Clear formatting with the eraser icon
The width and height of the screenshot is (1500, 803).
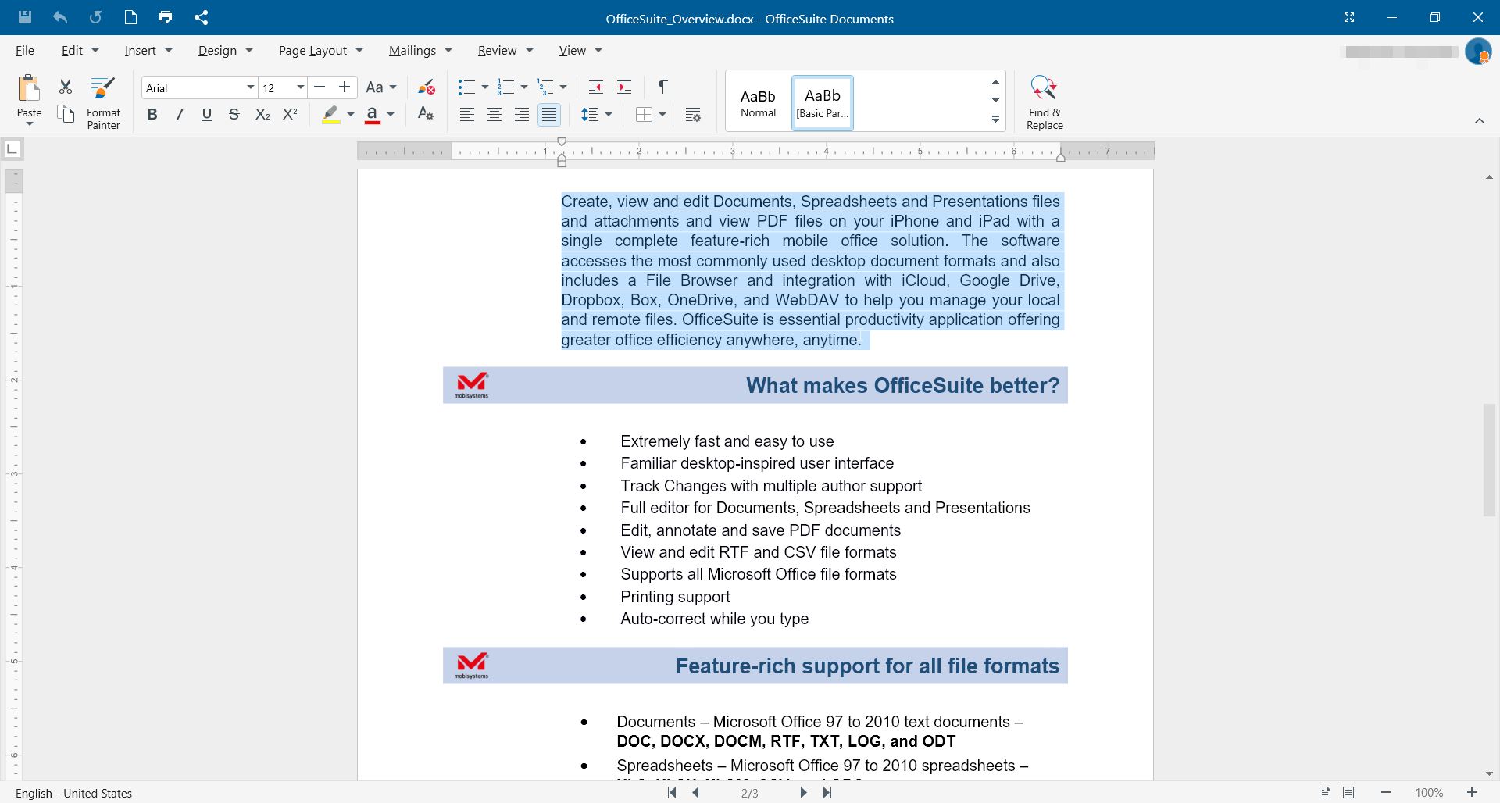pos(426,87)
